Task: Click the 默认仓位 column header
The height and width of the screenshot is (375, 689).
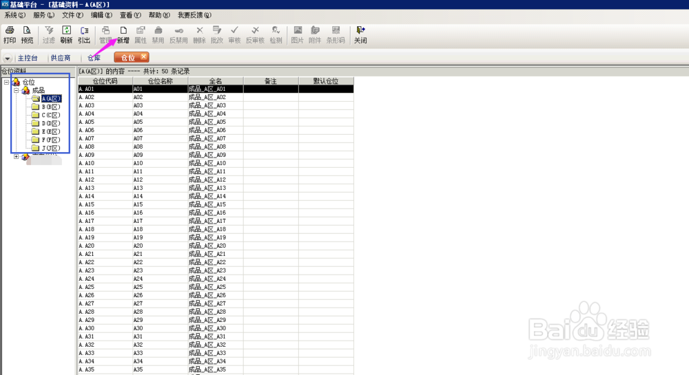Action: tap(326, 81)
